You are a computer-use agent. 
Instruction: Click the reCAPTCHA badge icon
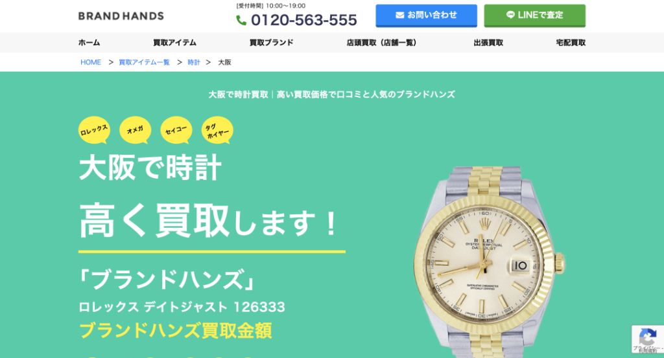[648, 339]
